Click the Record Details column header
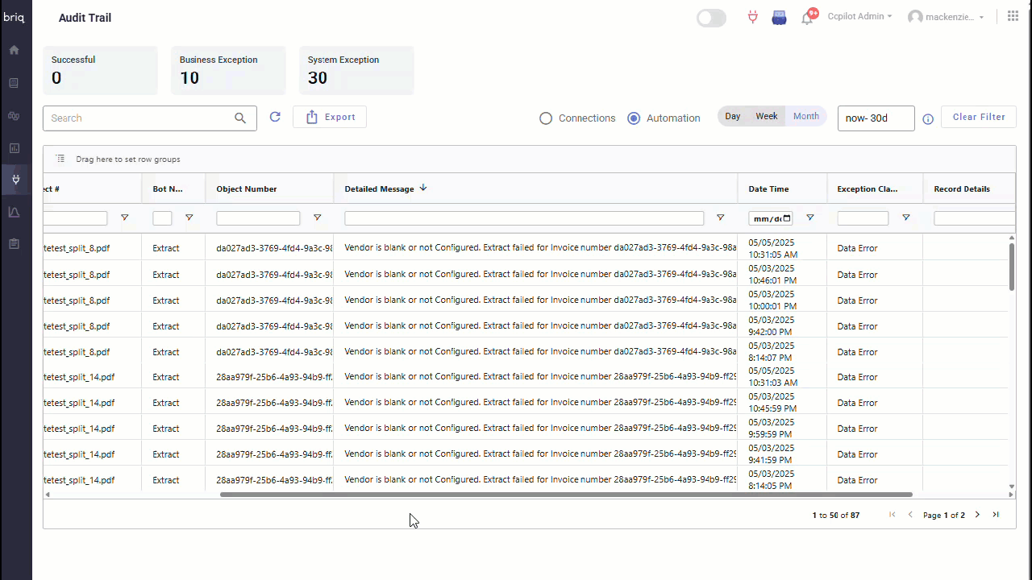The width and height of the screenshot is (1032, 580). pyautogui.click(x=962, y=188)
